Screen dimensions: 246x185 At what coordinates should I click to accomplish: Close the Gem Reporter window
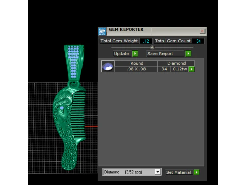(x=202, y=31)
